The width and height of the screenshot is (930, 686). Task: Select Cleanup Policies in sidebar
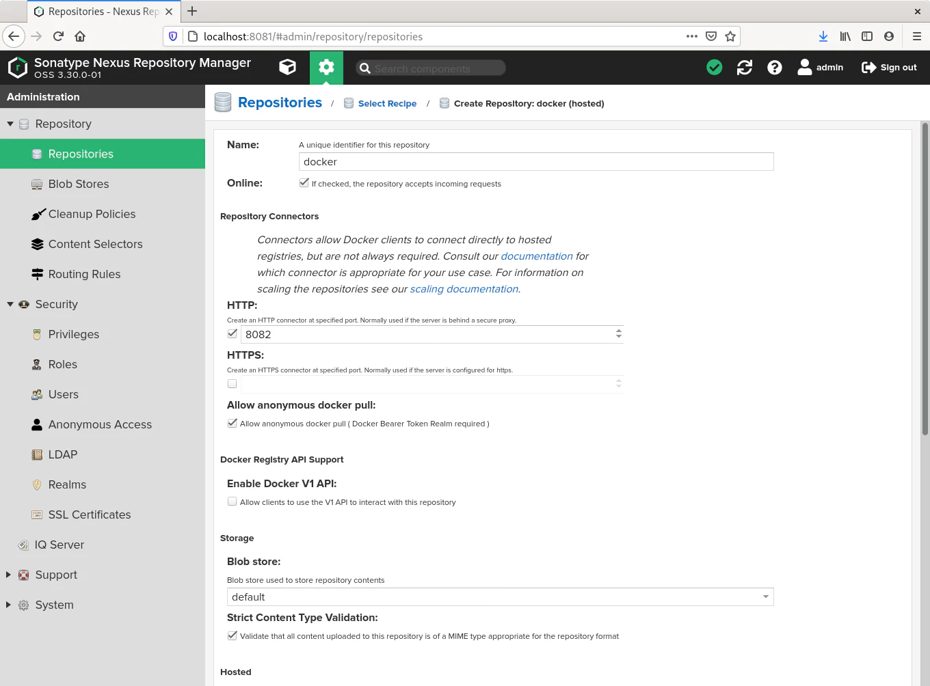[92, 214]
